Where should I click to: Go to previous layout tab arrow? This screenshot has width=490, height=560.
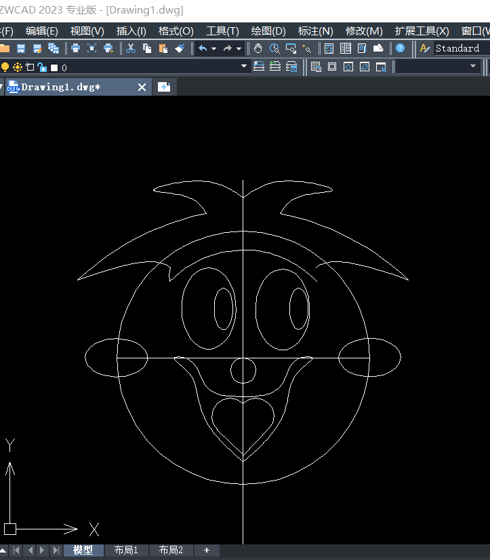(30, 550)
